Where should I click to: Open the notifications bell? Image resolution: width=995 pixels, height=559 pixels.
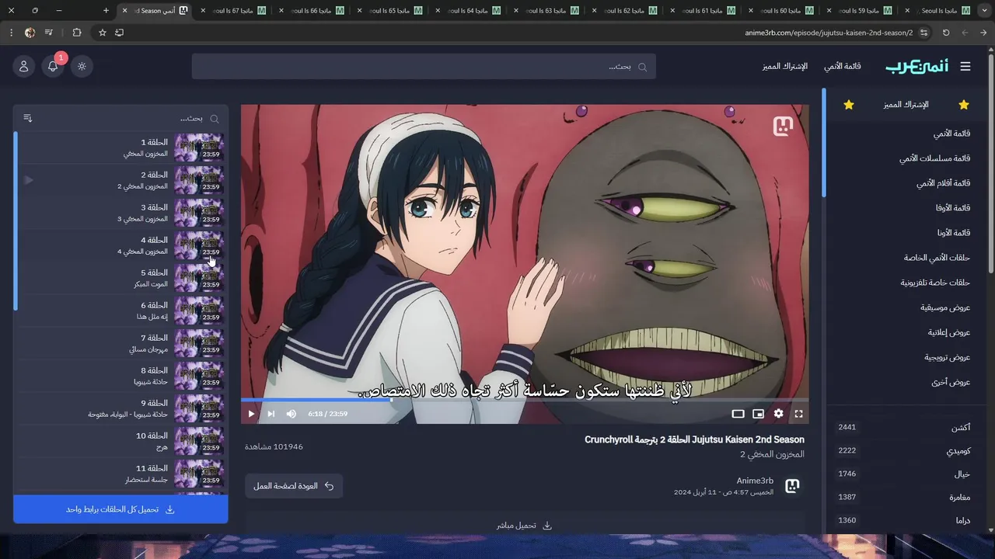click(x=53, y=66)
